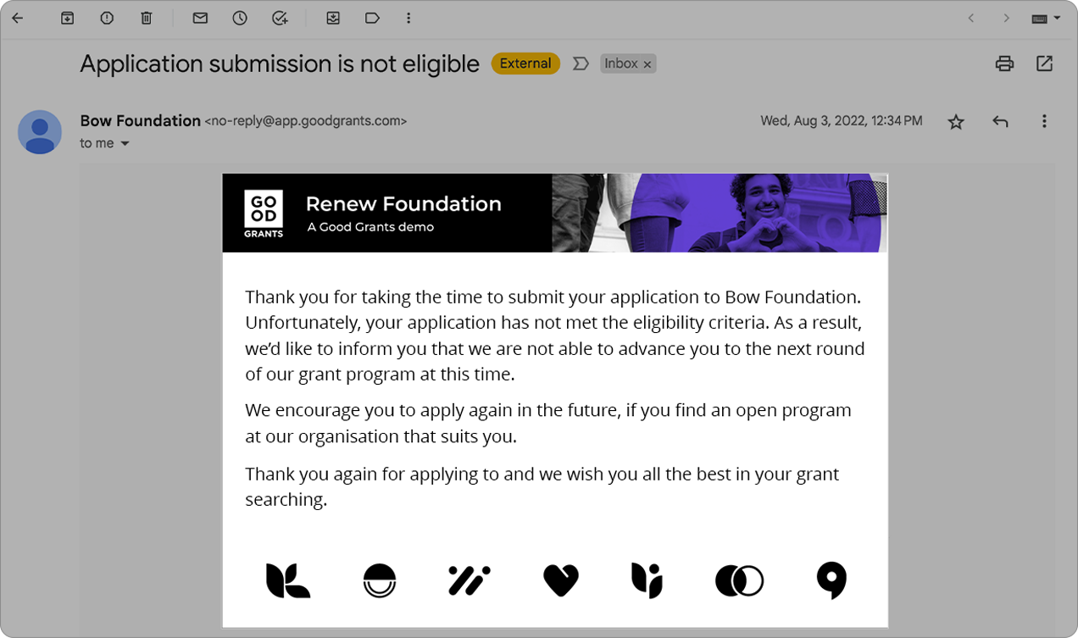This screenshot has height=638, width=1078.
Task: Go back to the inbox
Action: (17, 18)
